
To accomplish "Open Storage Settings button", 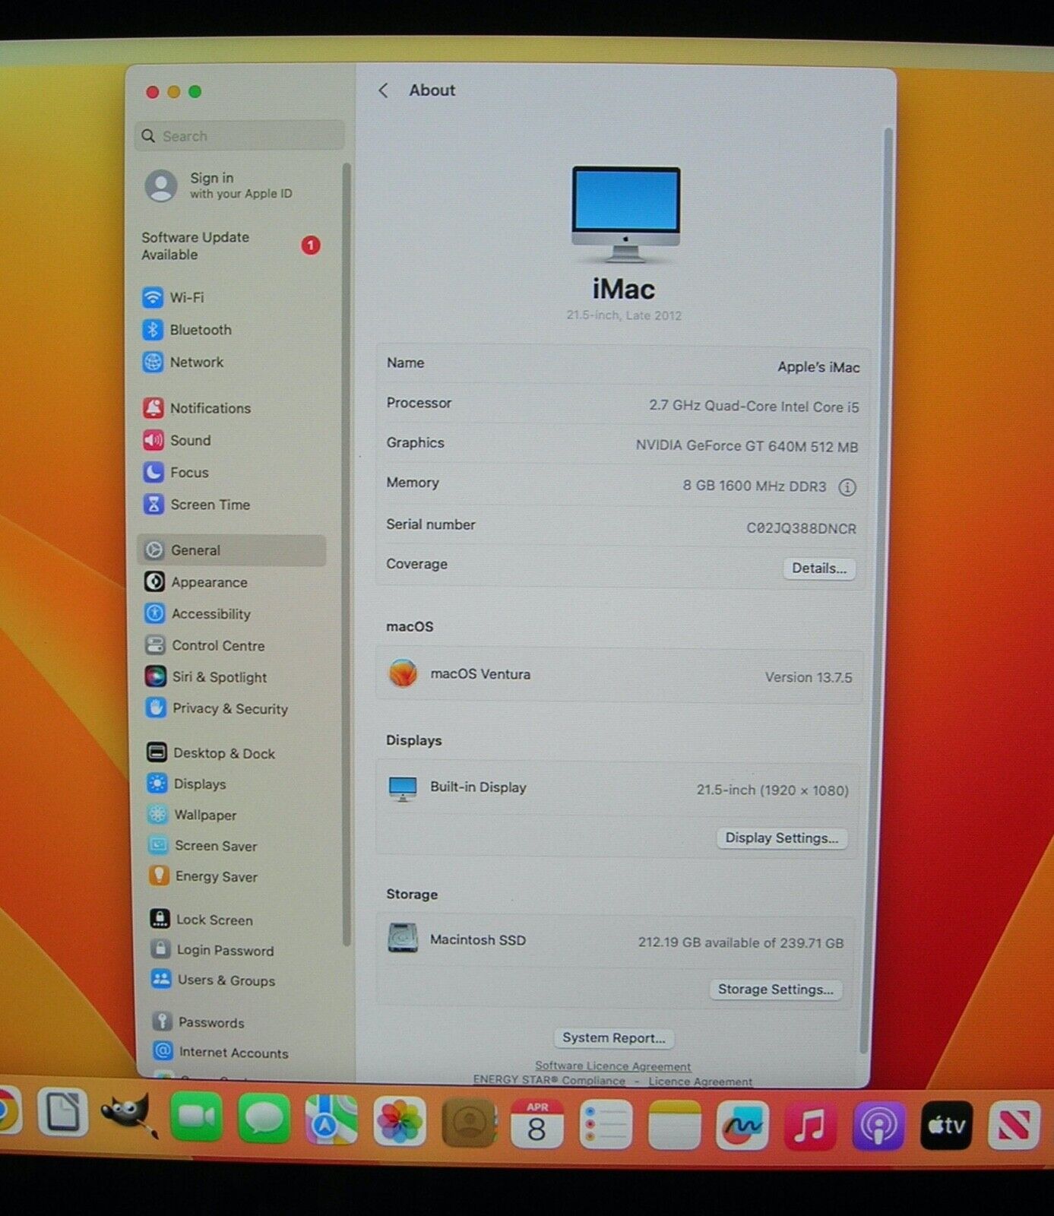I will coord(776,990).
